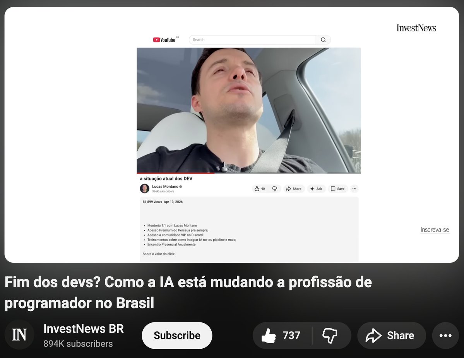The width and height of the screenshot is (464, 358).
Task: Click the small Share button under embedded video
Action: 294,189
